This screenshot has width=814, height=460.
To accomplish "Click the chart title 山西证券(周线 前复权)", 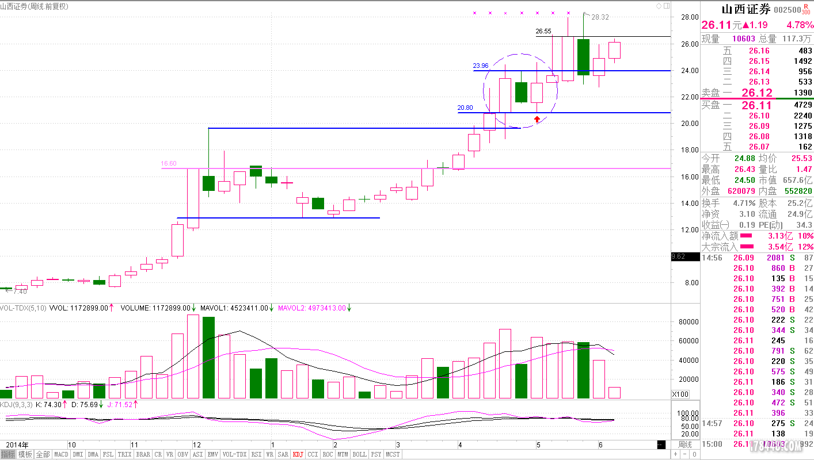I will (35, 6).
